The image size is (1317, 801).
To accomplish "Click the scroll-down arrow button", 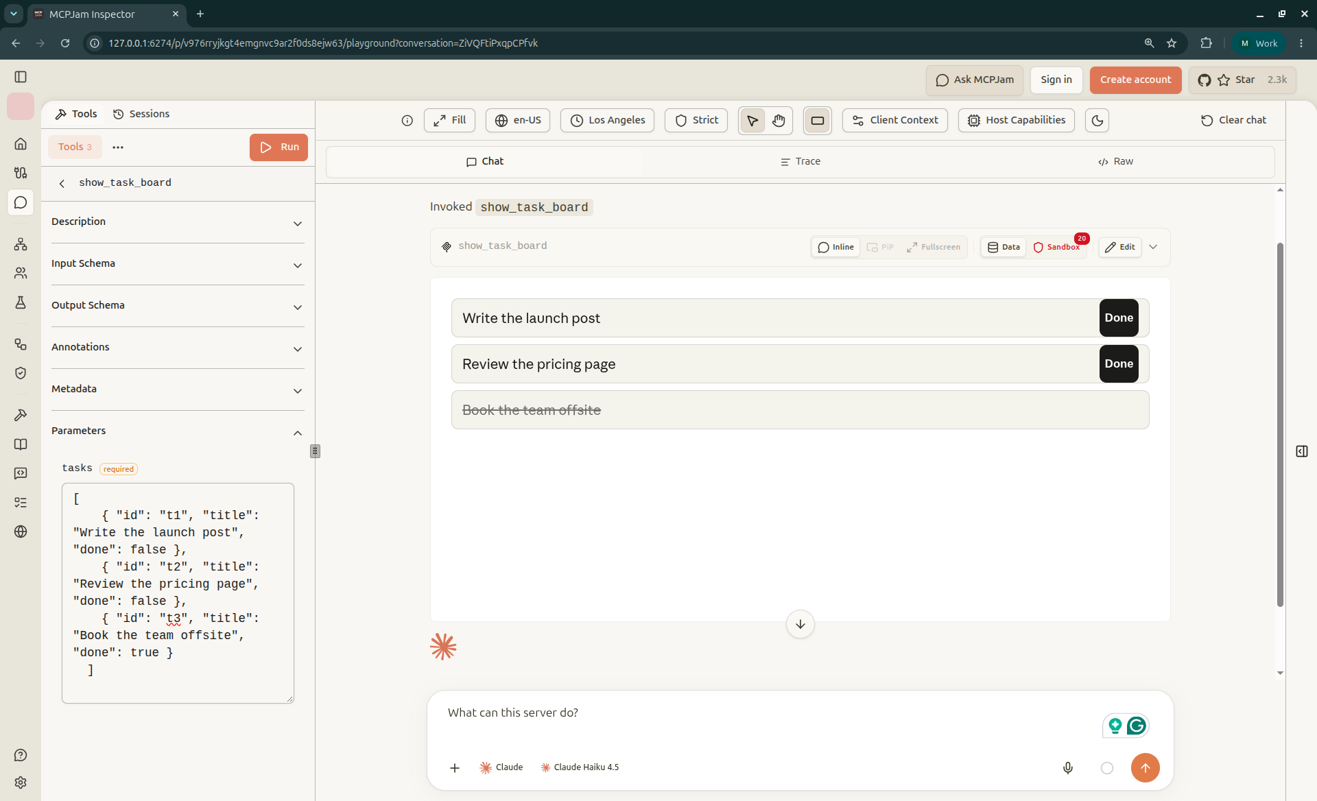I will [800, 624].
